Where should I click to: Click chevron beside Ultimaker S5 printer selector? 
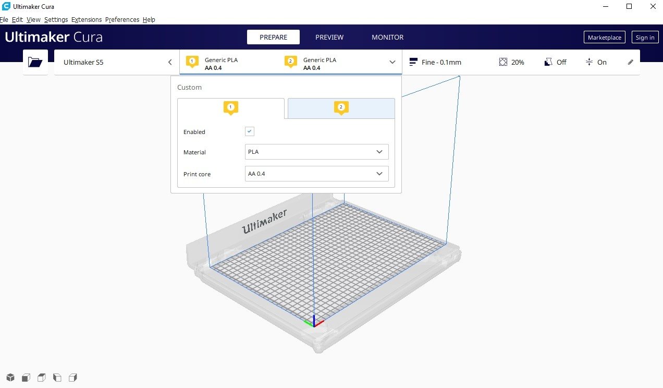(170, 62)
